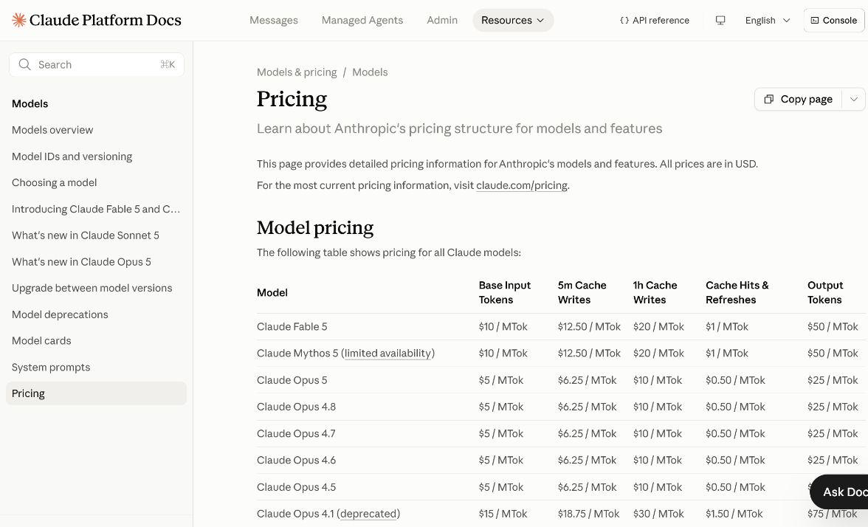Image resolution: width=868 pixels, height=527 pixels.
Task: Click the Model pricing heading
Action: [x=315, y=227]
